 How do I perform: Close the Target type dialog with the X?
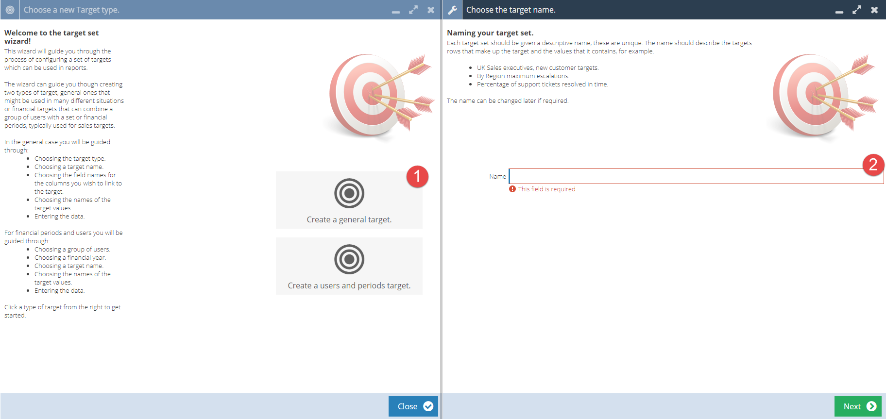click(x=431, y=10)
